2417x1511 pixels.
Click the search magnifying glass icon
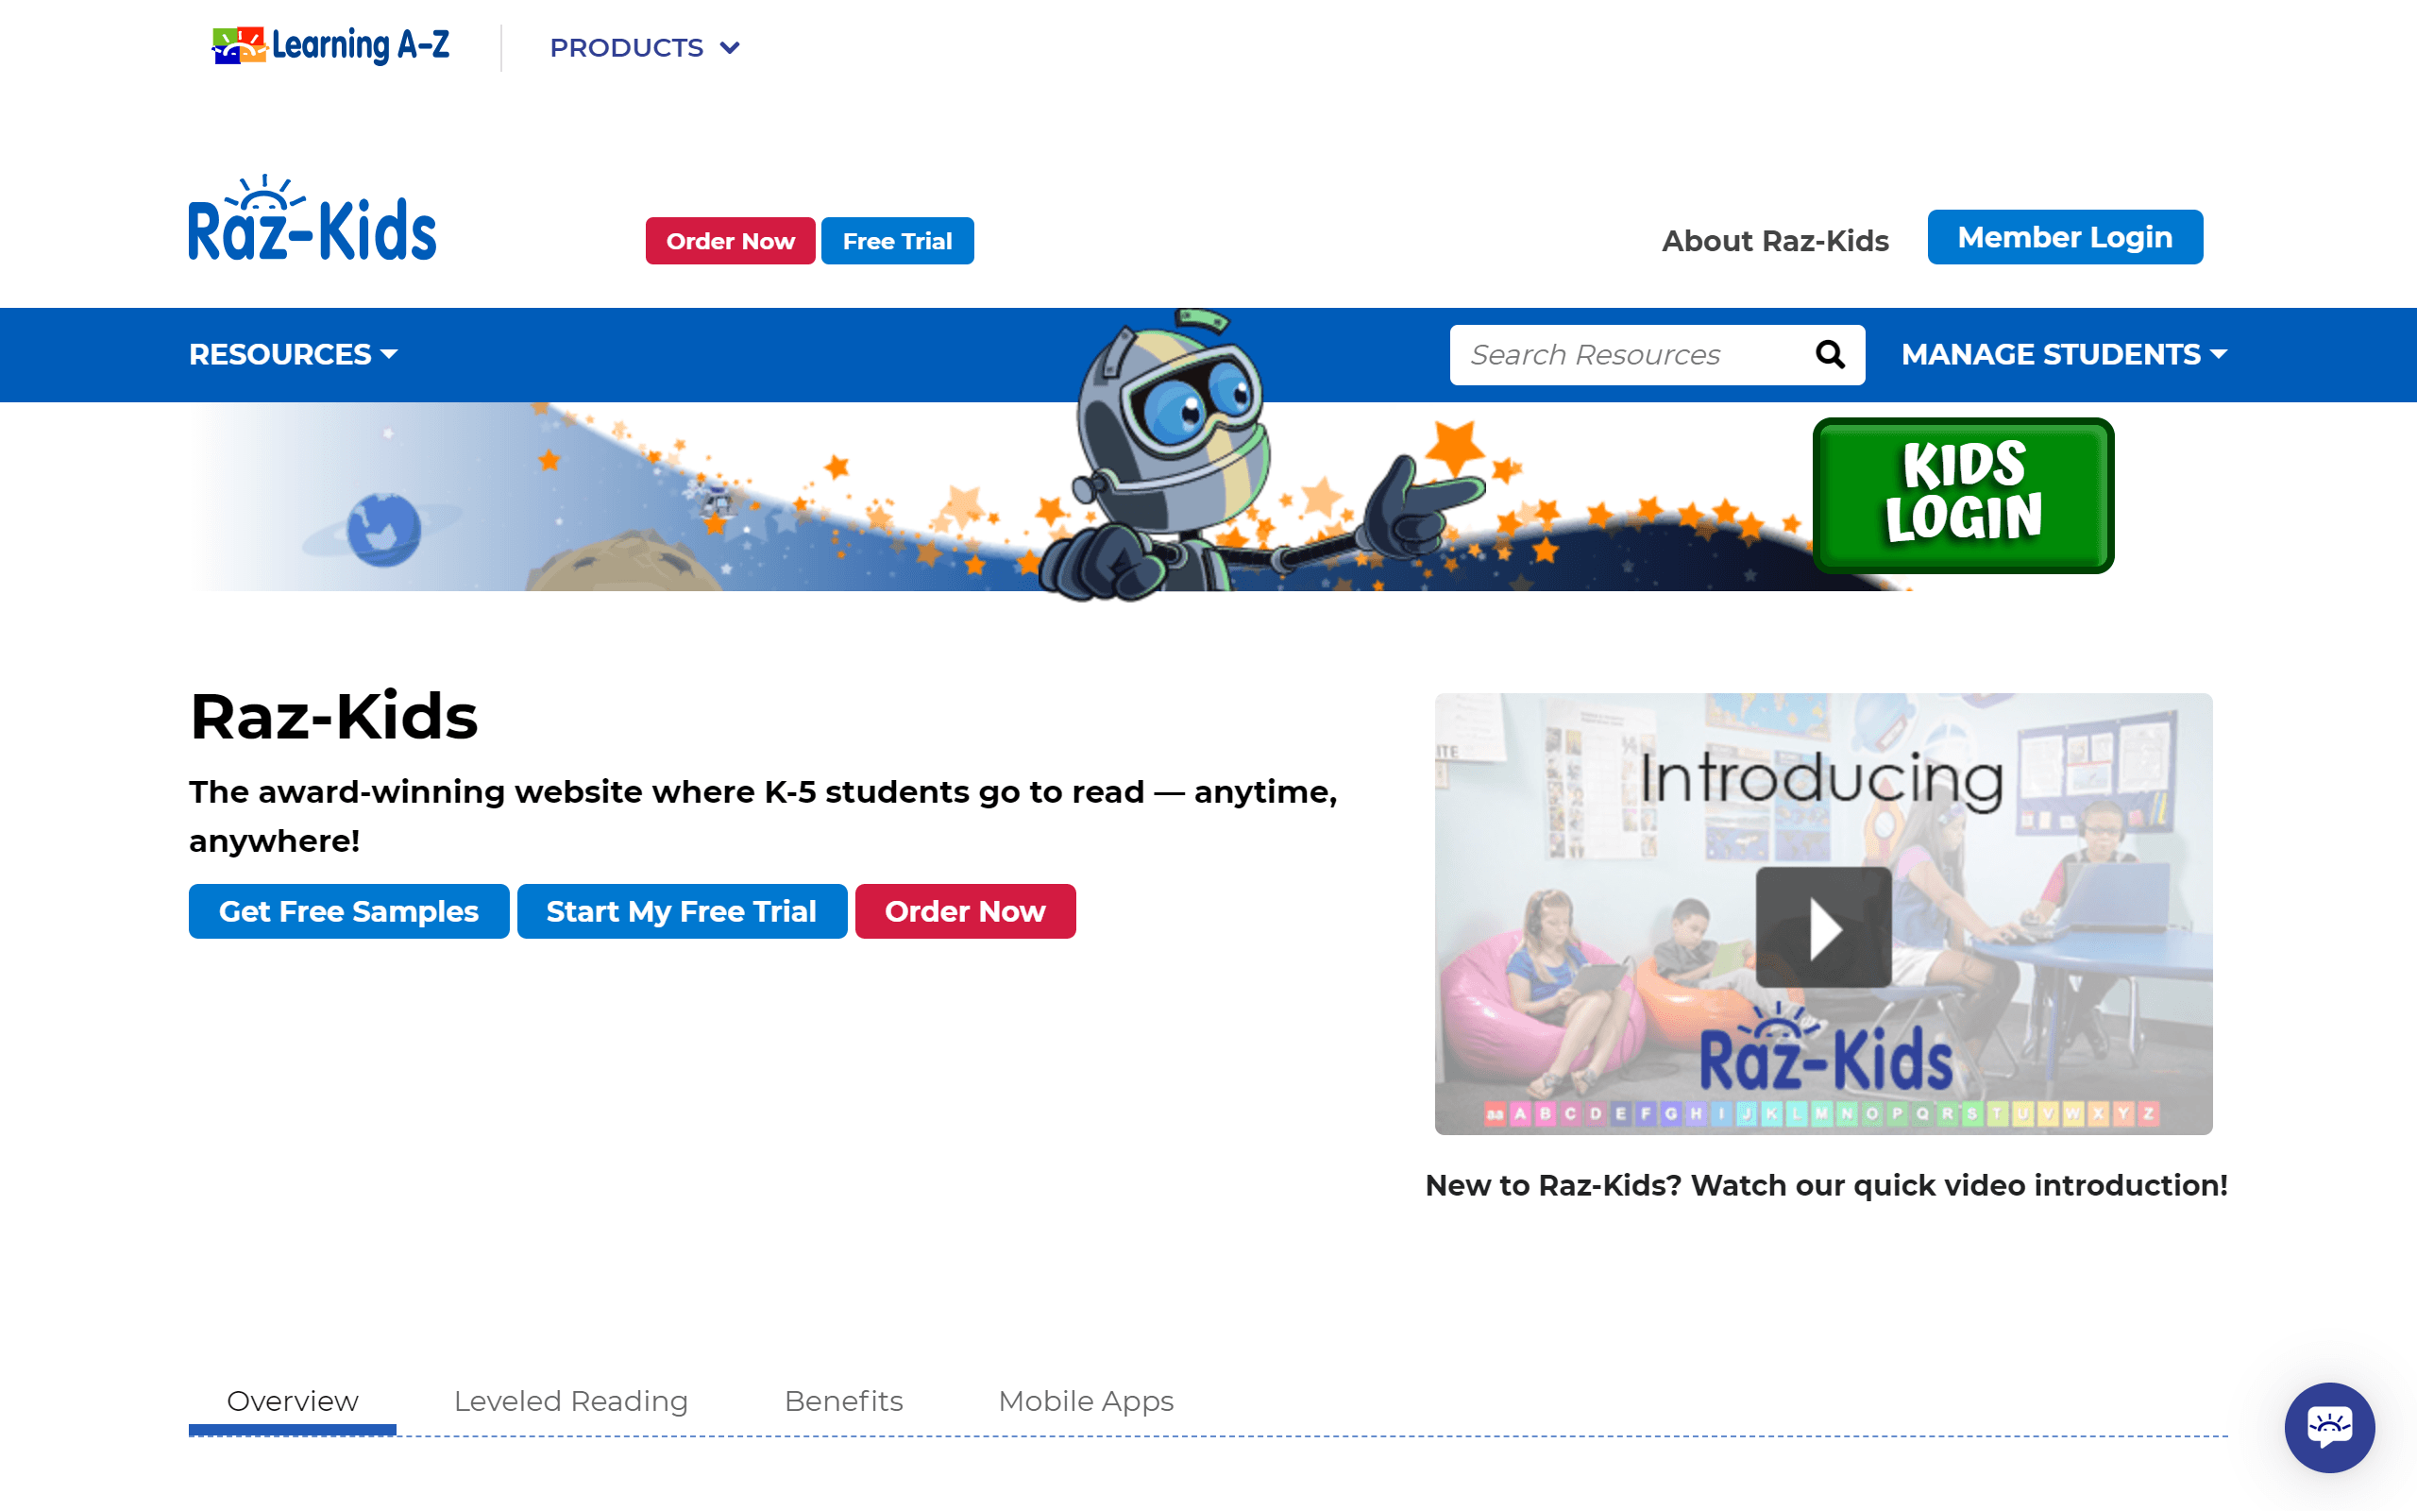click(1829, 355)
